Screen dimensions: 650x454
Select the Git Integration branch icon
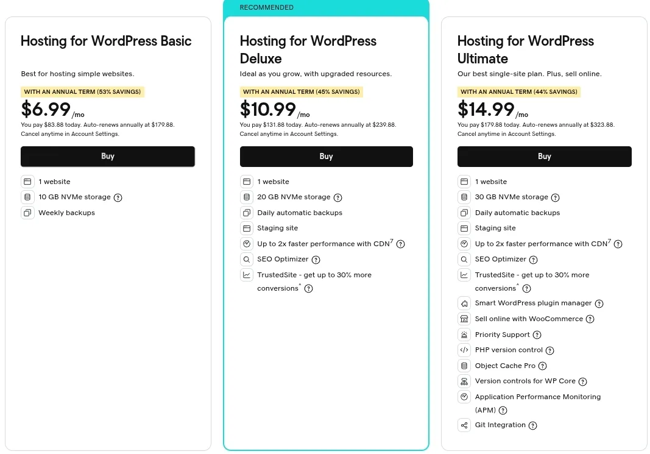464,425
